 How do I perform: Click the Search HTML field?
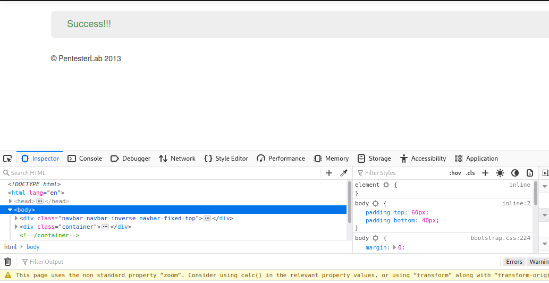tap(161, 173)
